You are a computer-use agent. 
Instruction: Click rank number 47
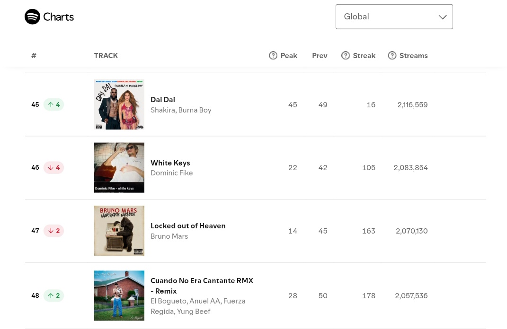[x=35, y=231]
